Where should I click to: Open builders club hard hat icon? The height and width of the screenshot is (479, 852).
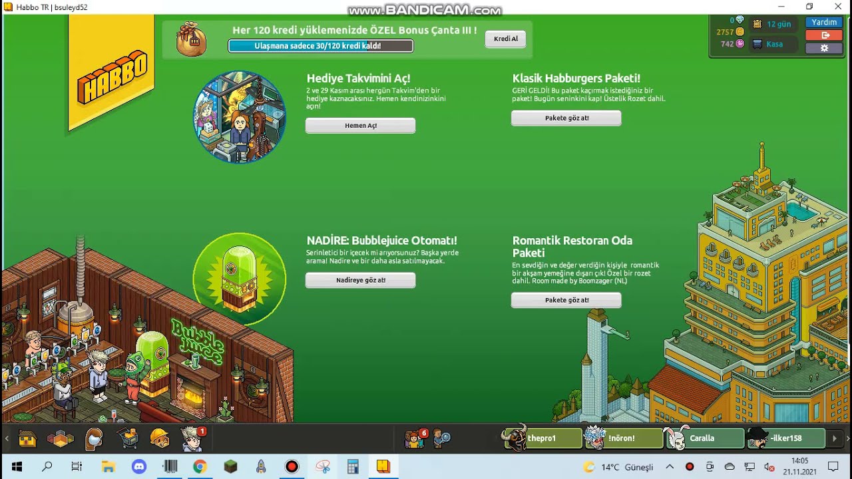tap(160, 438)
